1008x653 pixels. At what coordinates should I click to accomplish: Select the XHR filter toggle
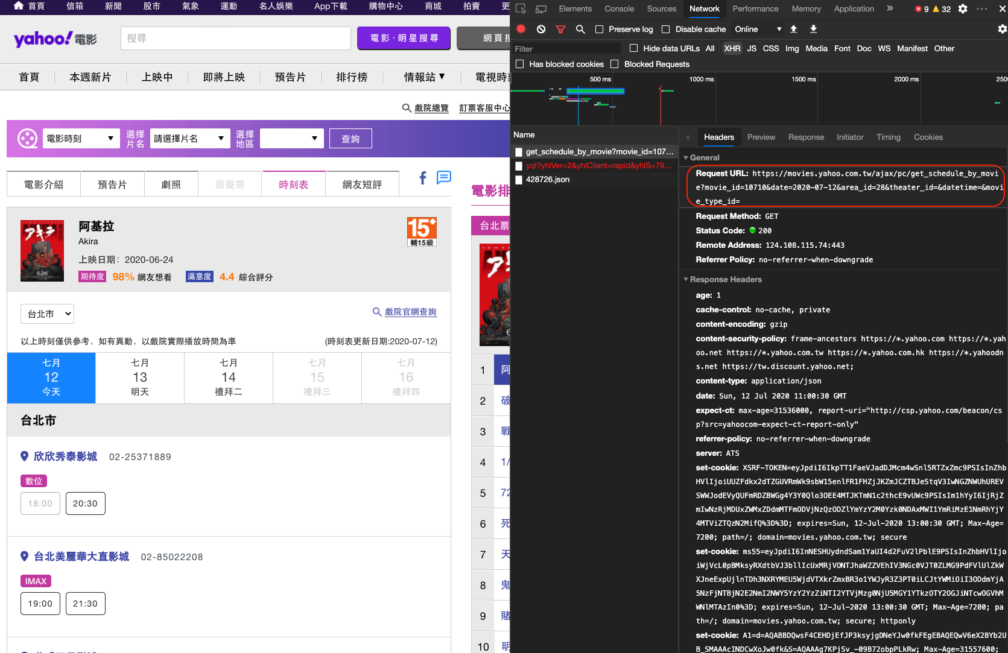pos(732,48)
